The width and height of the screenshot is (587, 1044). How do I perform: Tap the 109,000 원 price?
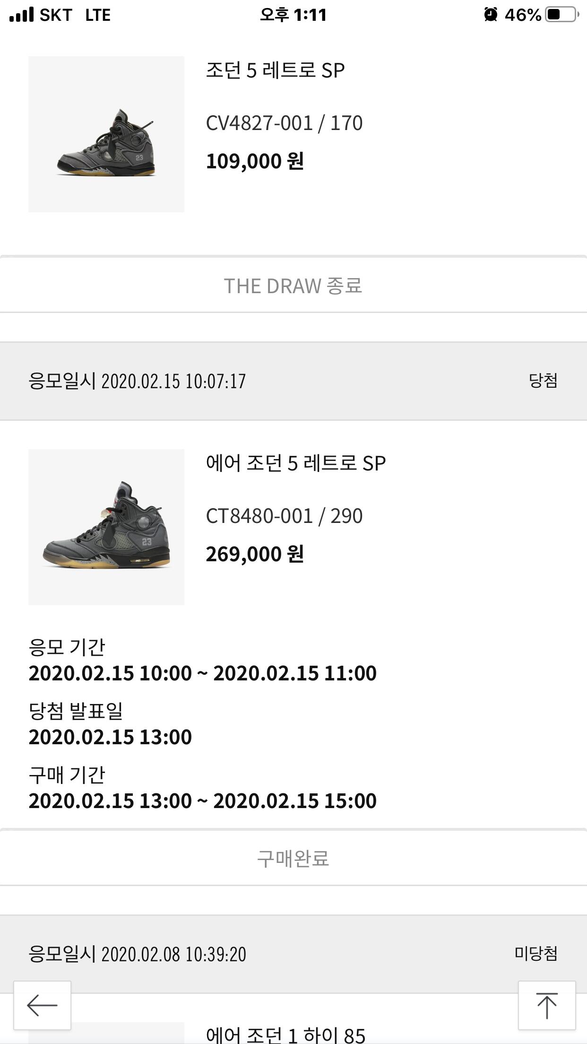pos(255,161)
